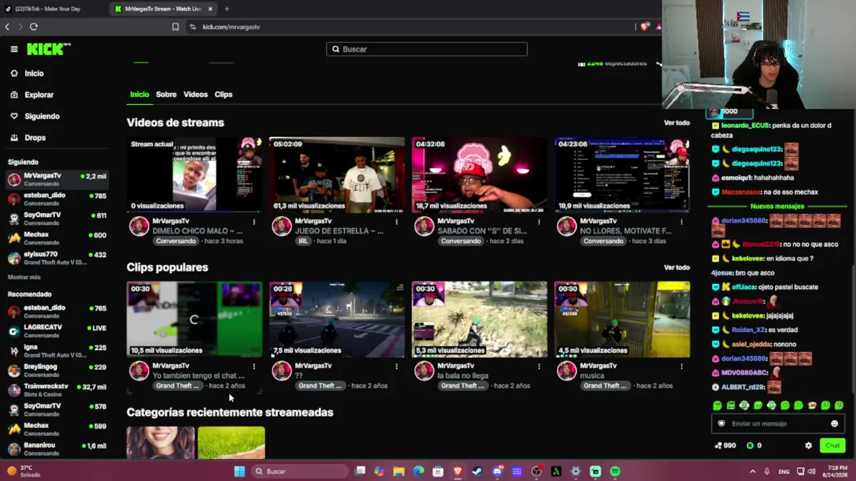
Task: Open the NO LLORES, MOTIVATE video thumbnail
Action: pyautogui.click(x=622, y=175)
